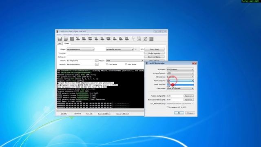Open the Сброс шины dropdown

(180, 88)
